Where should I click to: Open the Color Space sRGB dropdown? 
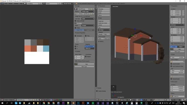coord(88,19)
